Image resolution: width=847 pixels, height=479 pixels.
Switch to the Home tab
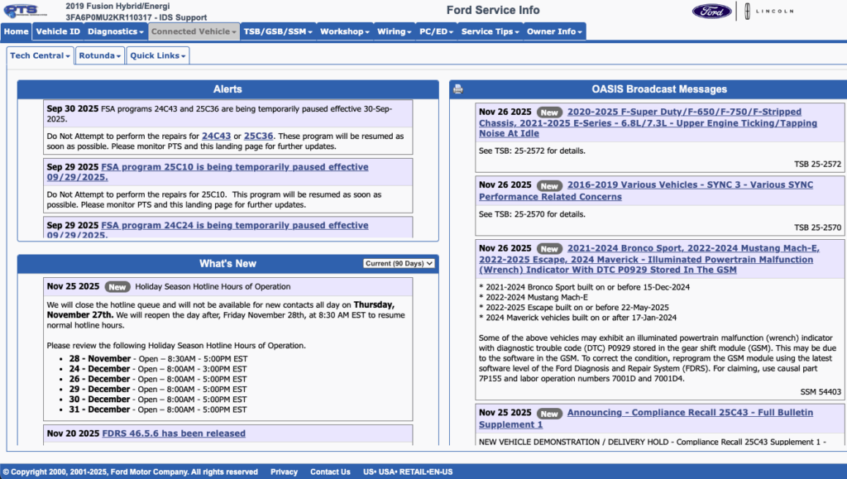pos(16,31)
